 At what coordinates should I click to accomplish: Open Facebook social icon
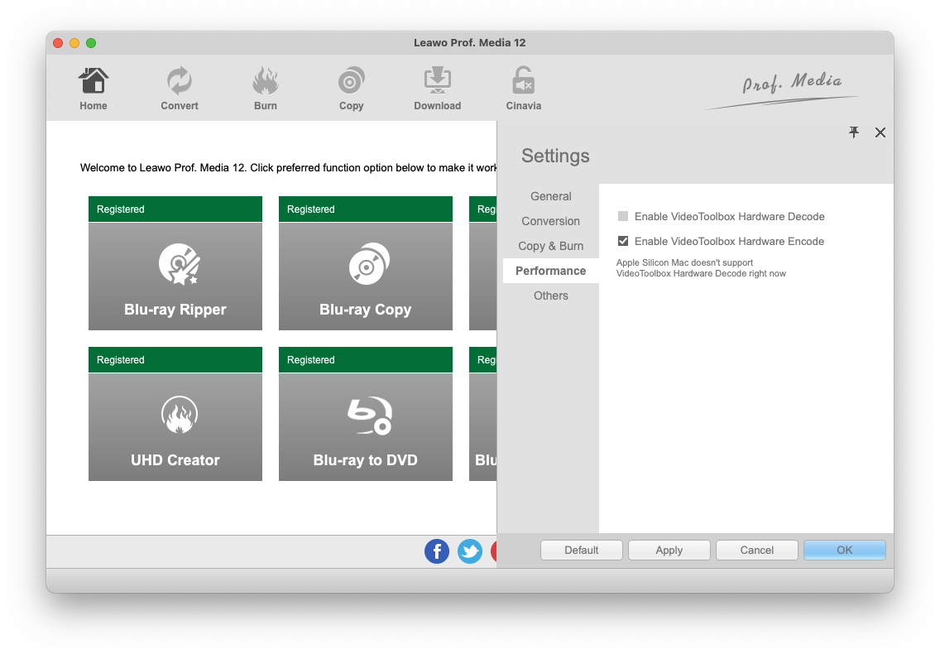coord(437,551)
